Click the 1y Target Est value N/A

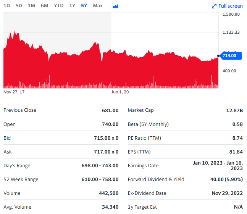(238, 207)
